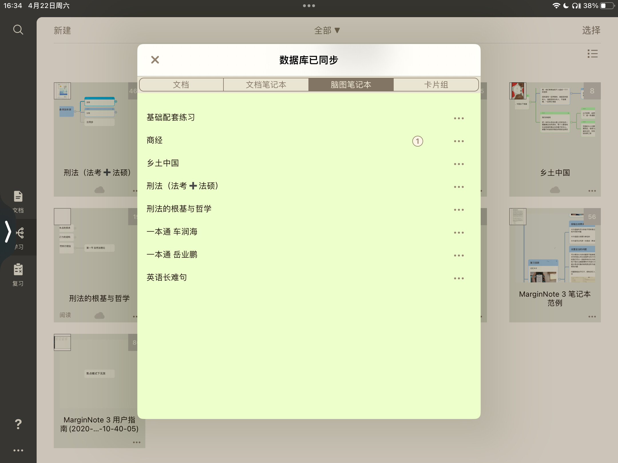Open more options for 商经
Viewport: 618px width, 463px height.
[459, 141]
